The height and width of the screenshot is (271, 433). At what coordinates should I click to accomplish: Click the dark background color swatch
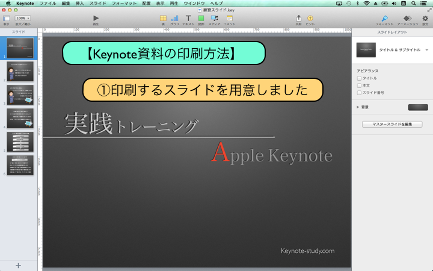pos(418,107)
